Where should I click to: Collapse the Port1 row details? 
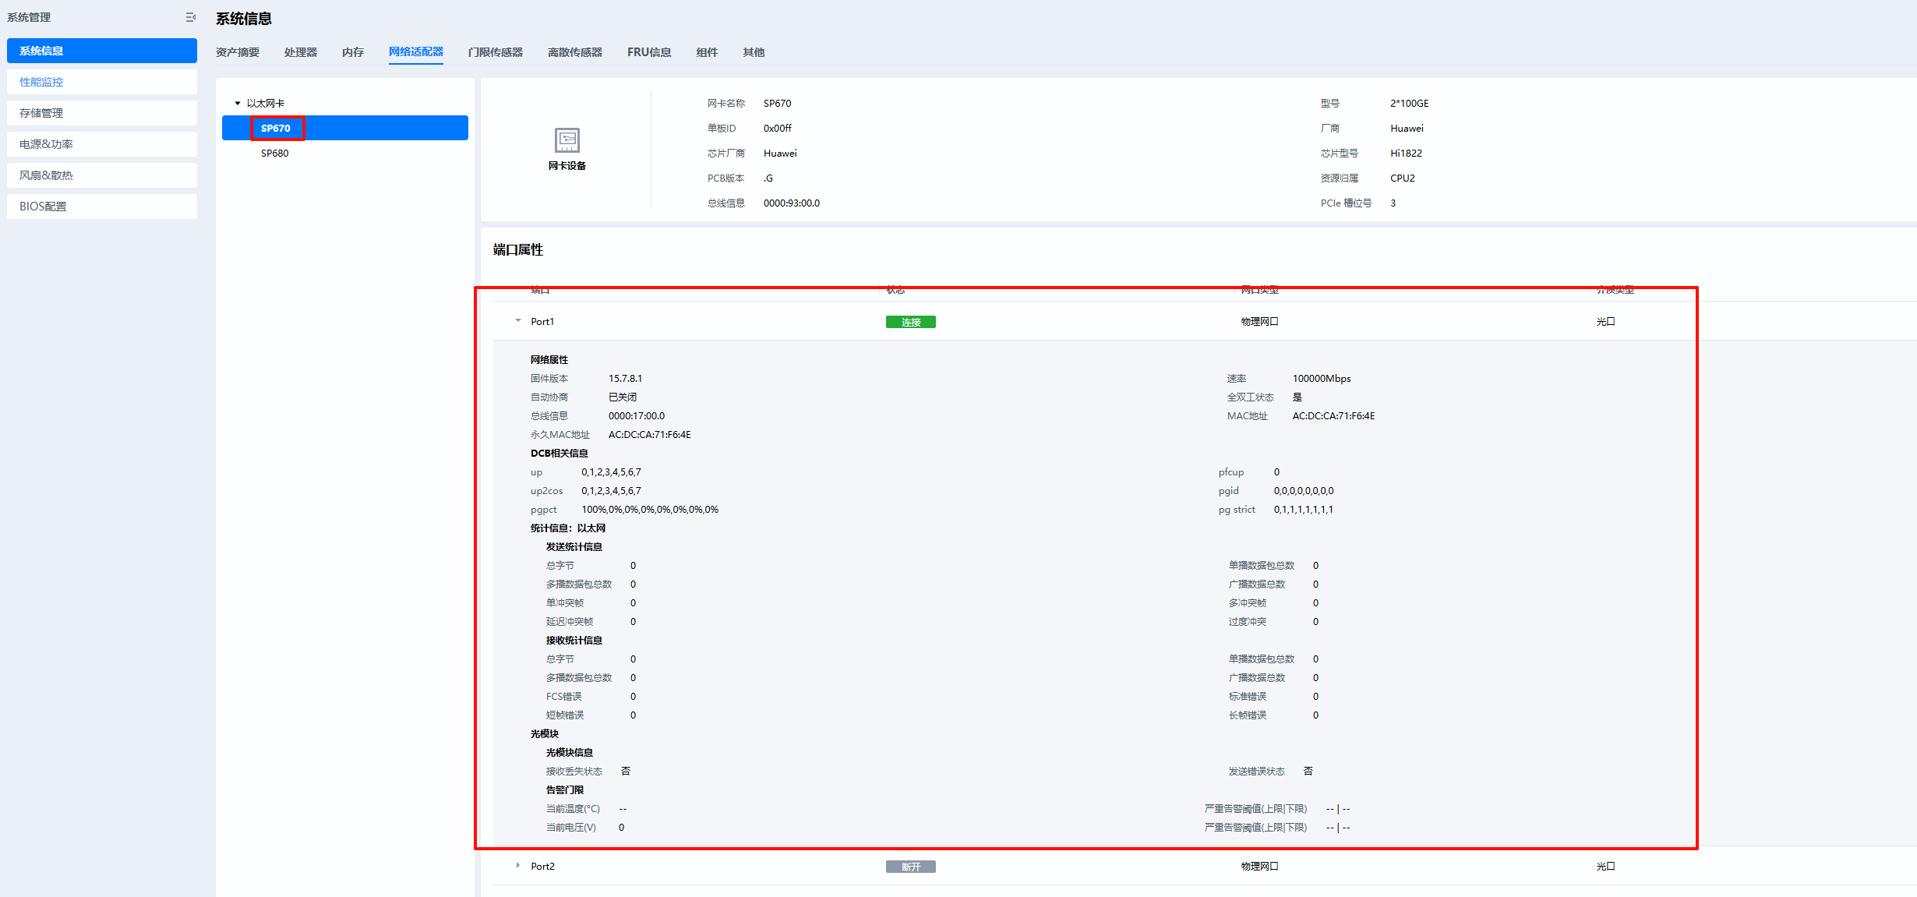point(517,321)
